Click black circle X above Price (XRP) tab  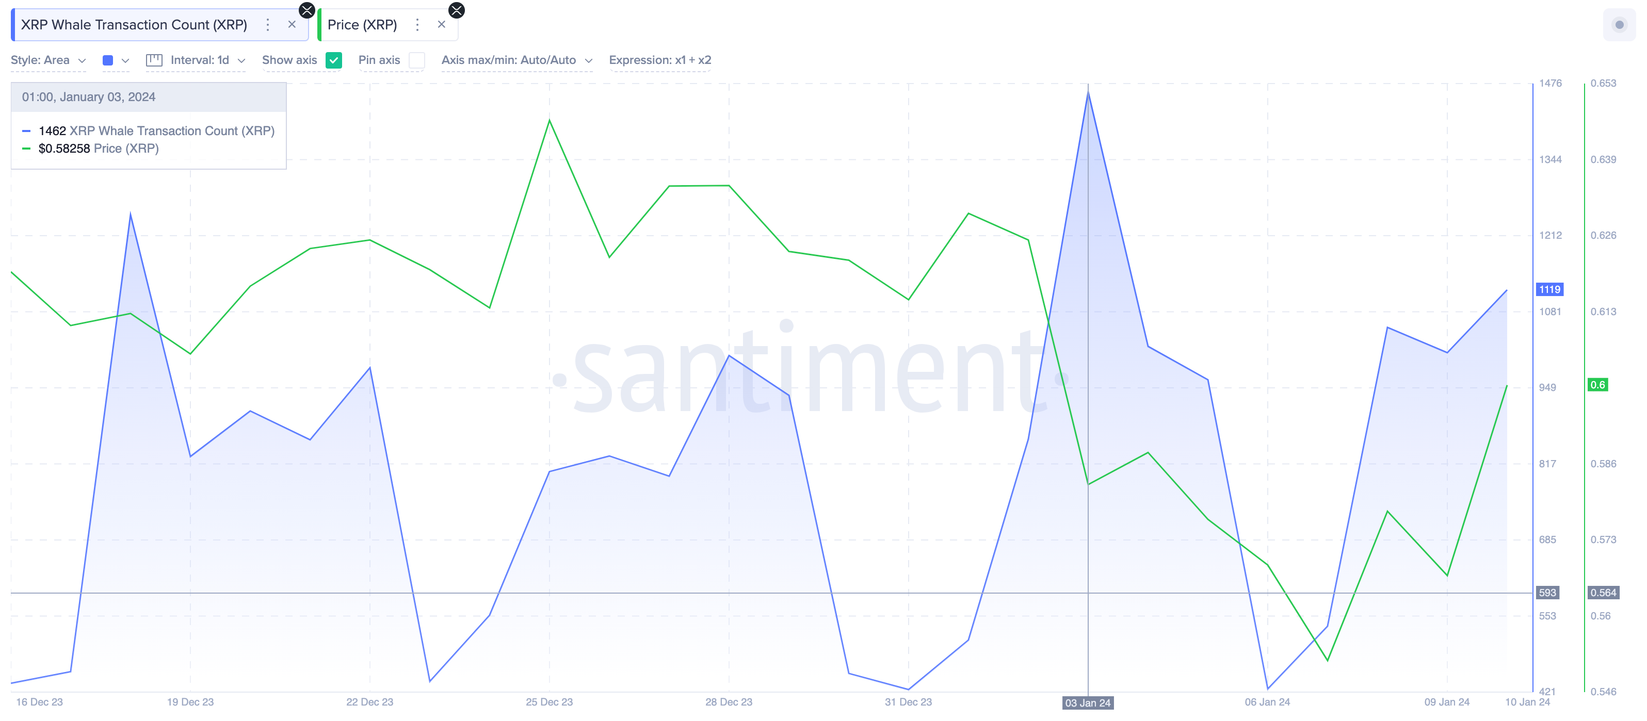tap(457, 10)
